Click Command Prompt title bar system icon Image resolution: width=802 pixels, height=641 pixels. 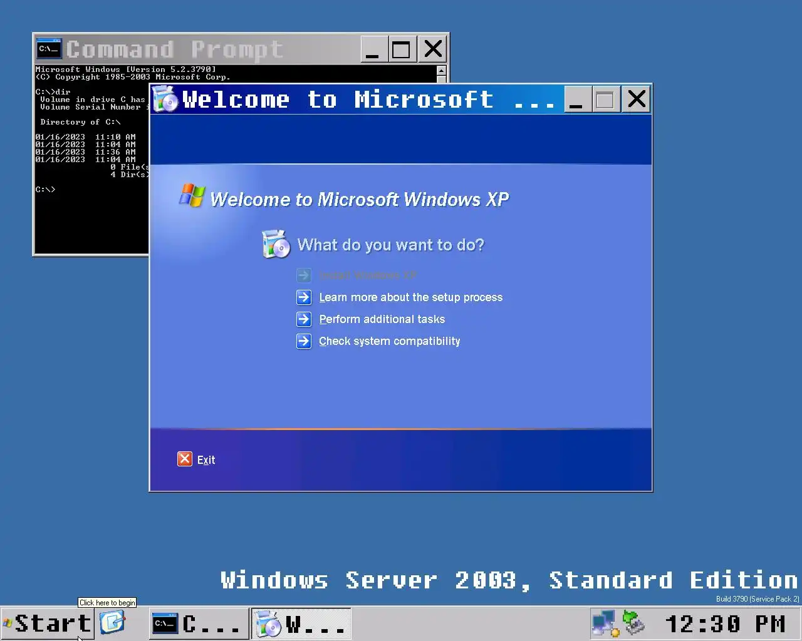pos(49,48)
